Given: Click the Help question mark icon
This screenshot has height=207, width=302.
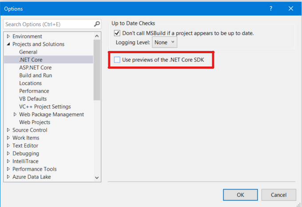Looking at the screenshot, I should point(270,8).
